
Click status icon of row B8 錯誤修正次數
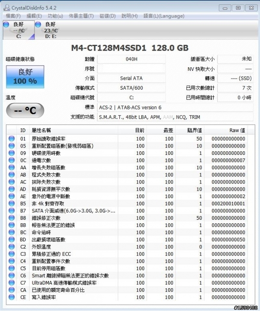tap(12, 218)
